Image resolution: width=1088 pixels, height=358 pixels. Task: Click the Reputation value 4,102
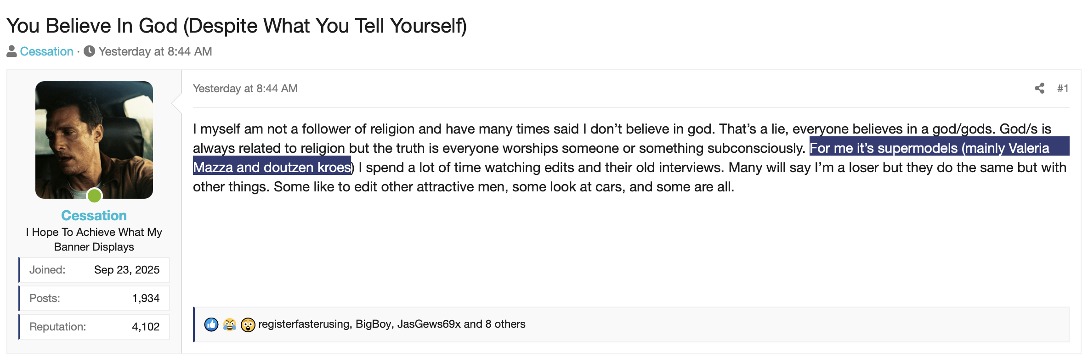146,327
